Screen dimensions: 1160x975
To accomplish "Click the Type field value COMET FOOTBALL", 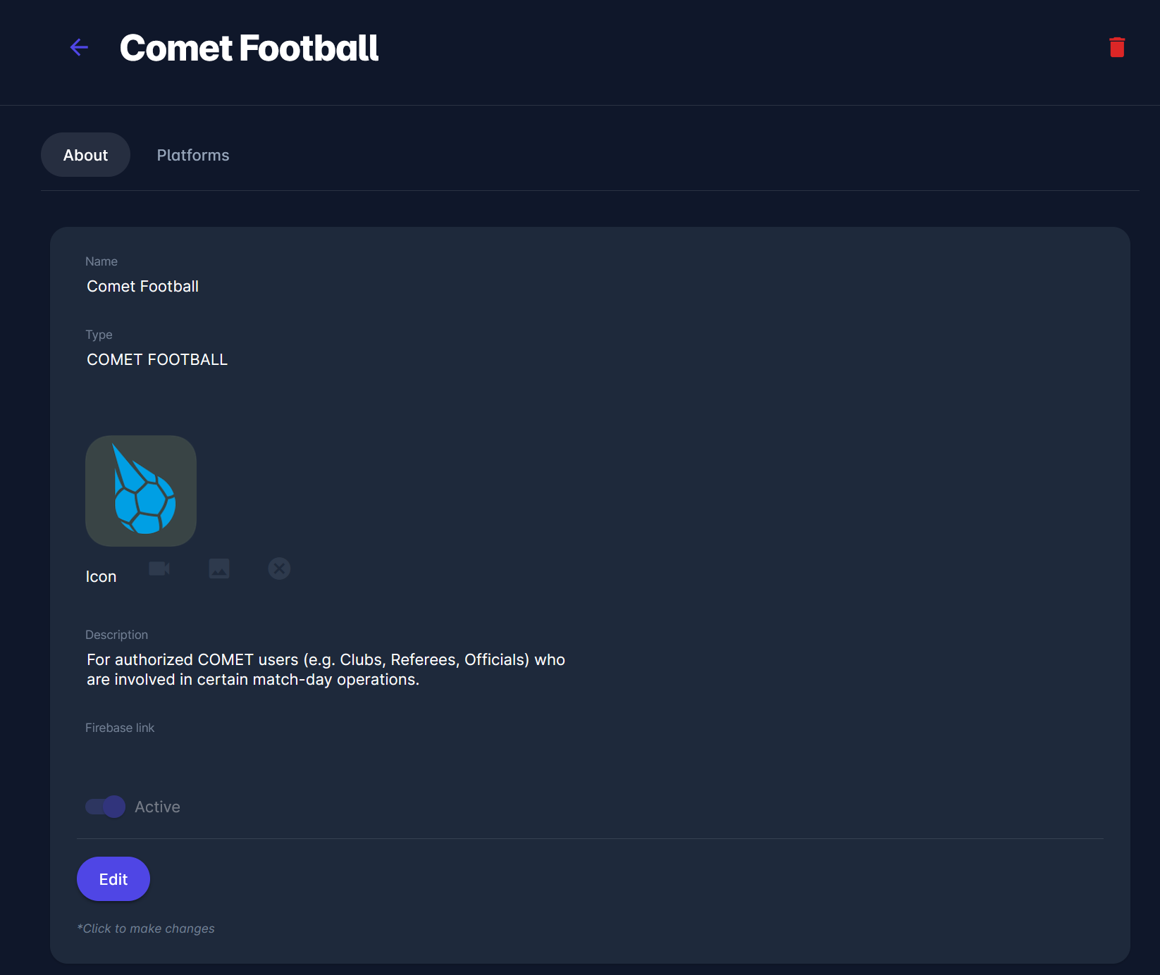I will click(x=157, y=360).
